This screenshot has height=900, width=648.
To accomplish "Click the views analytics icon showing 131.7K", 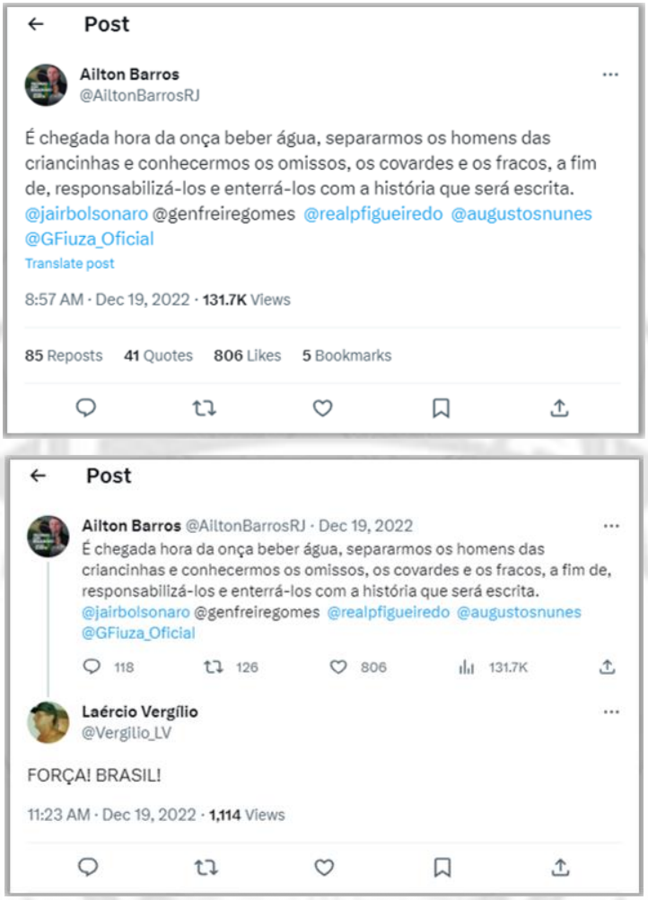I will point(467,667).
